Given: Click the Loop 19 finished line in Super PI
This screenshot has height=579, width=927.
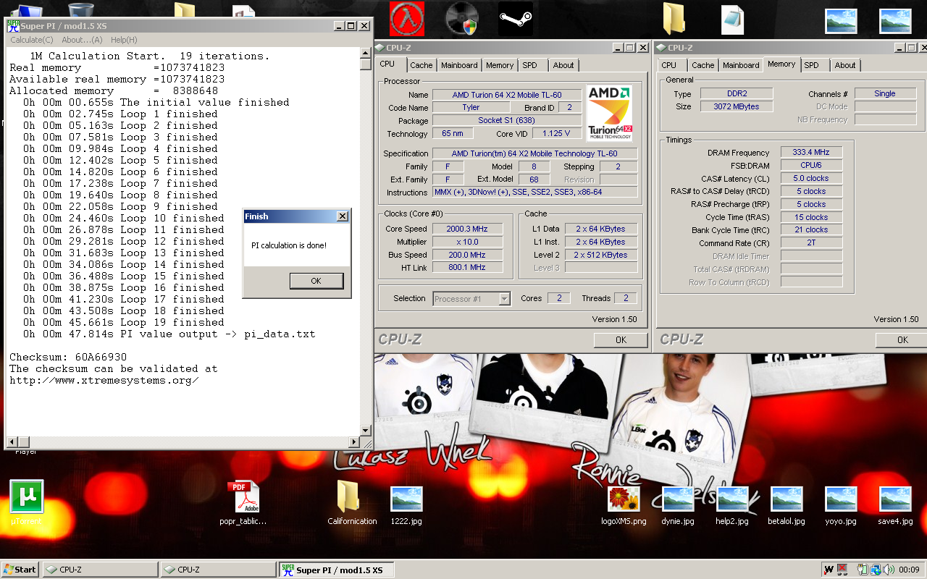Looking at the screenshot, I should coord(124,322).
